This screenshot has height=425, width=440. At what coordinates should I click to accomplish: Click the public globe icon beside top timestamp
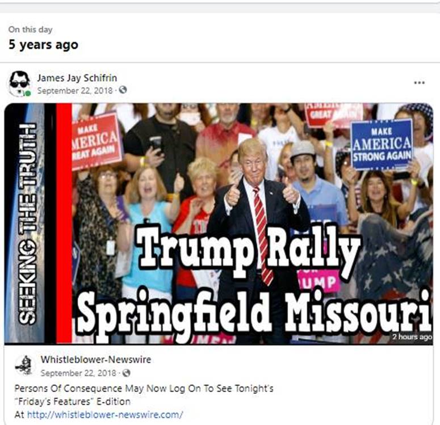point(123,90)
